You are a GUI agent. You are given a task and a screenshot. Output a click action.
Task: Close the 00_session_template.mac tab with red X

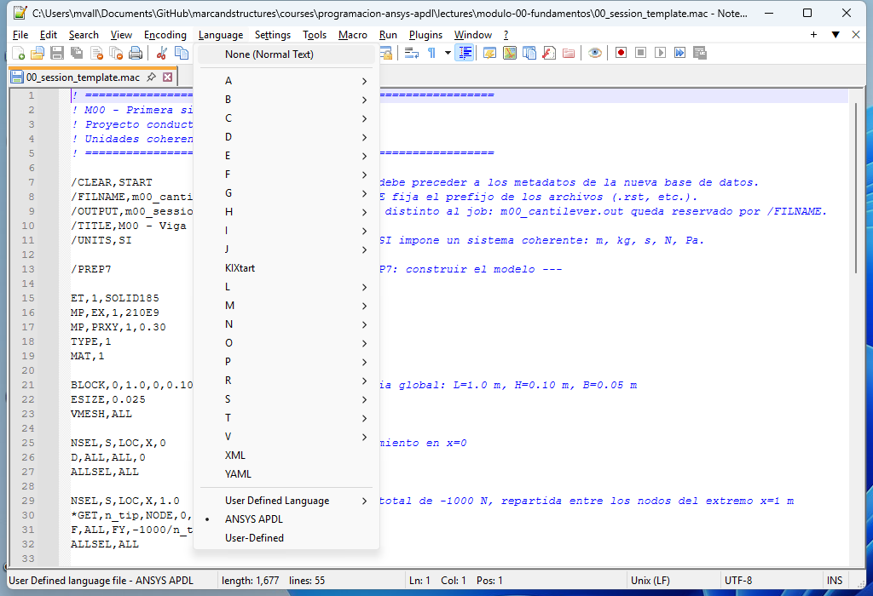[167, 77]
